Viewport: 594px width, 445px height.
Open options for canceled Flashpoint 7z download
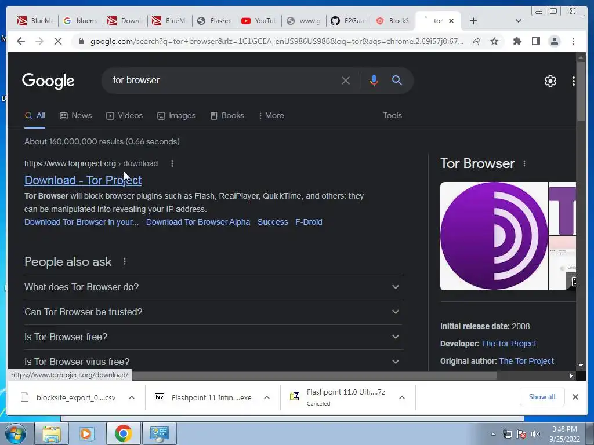(x=402, y=397)
